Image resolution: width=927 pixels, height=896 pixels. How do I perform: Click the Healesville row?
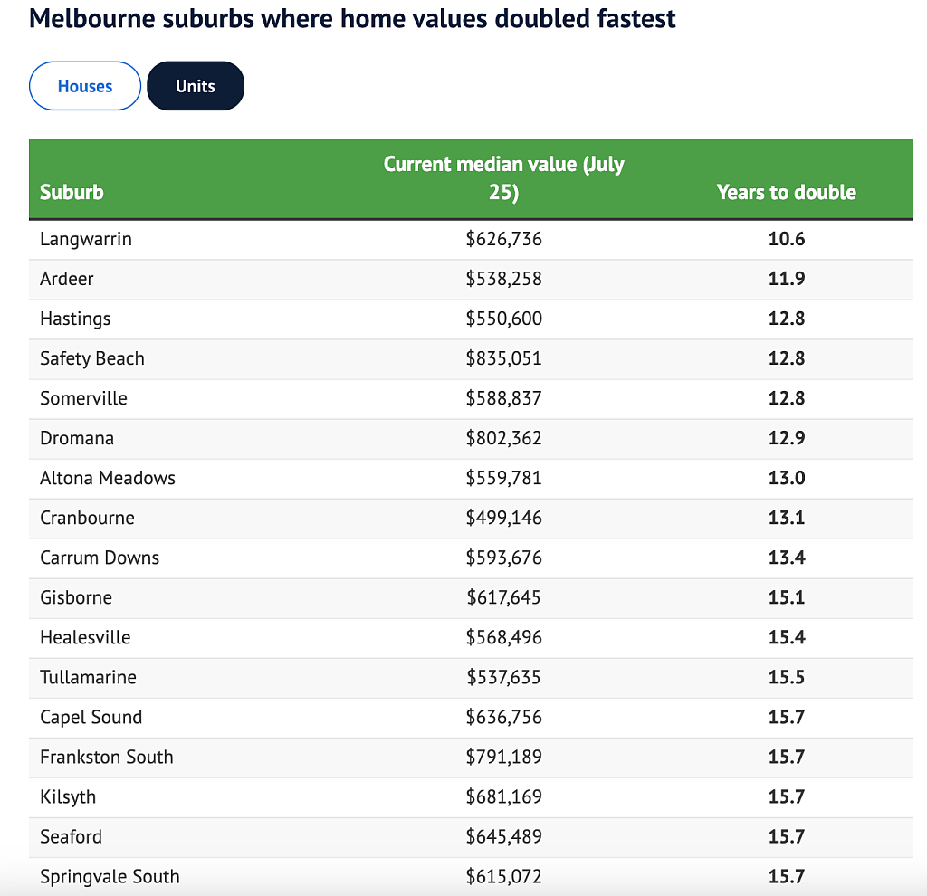coord(471,638)
